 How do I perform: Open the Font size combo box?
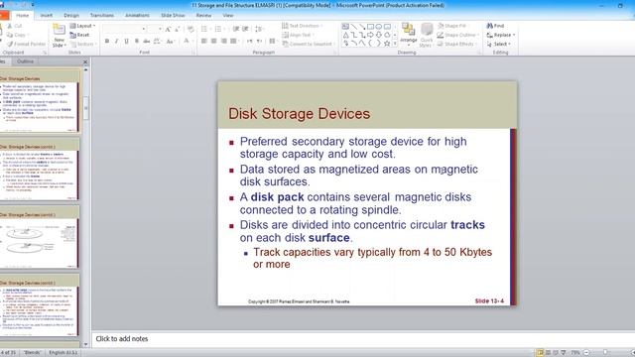[155, 29]
